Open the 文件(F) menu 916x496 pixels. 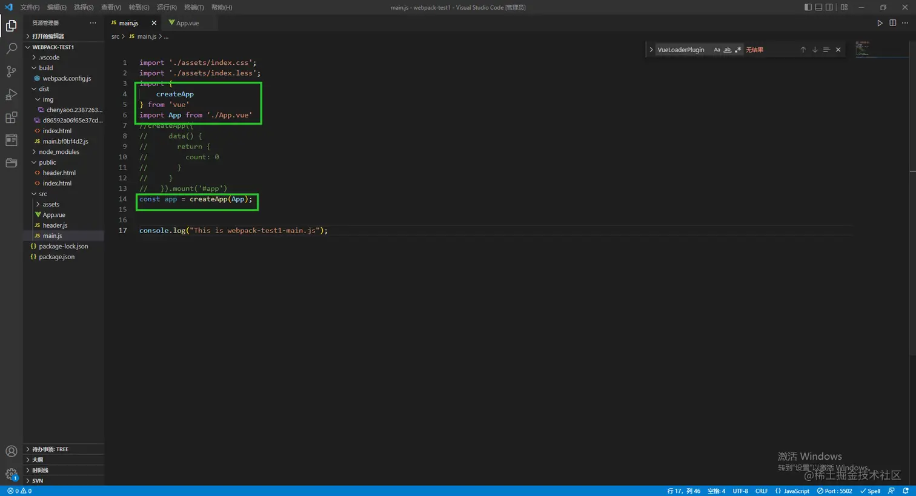click(x=30, y=7)
